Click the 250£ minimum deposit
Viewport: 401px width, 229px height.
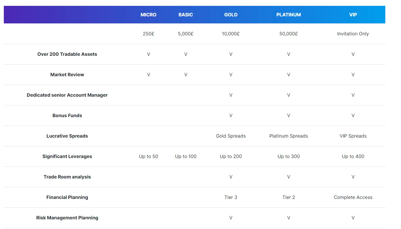pyautogui.click(x=148, y=34)
